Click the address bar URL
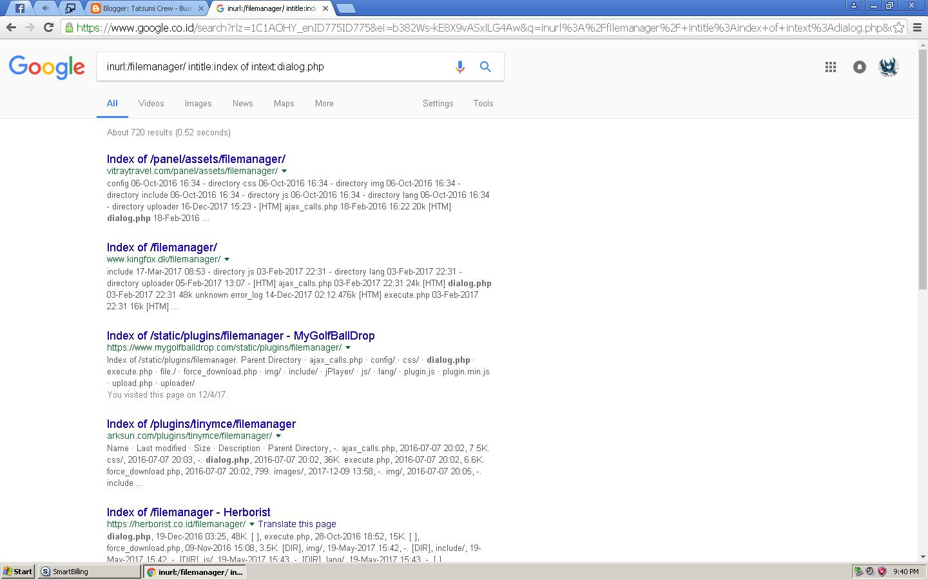 (x=483, y=28)
